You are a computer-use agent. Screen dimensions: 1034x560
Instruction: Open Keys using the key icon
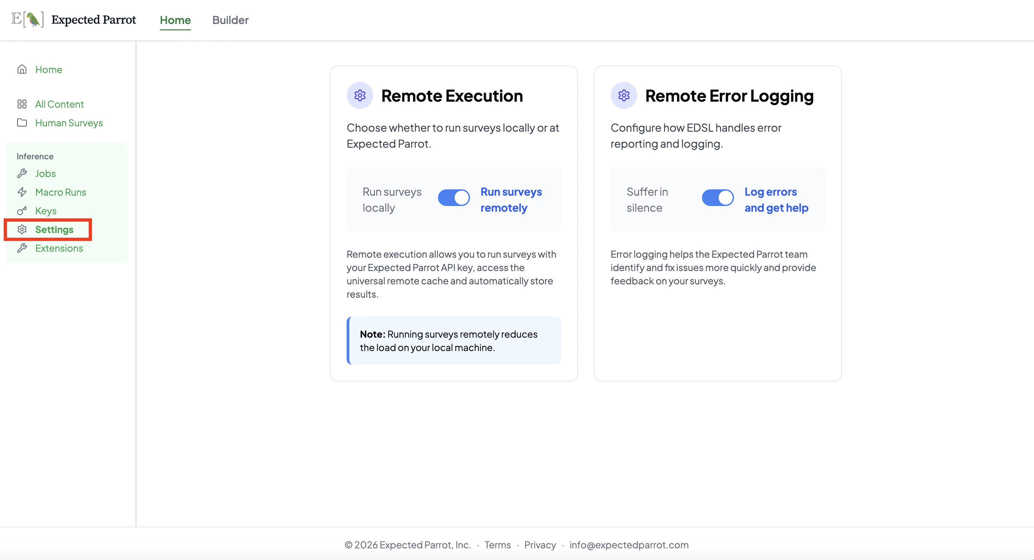point(22,210)
